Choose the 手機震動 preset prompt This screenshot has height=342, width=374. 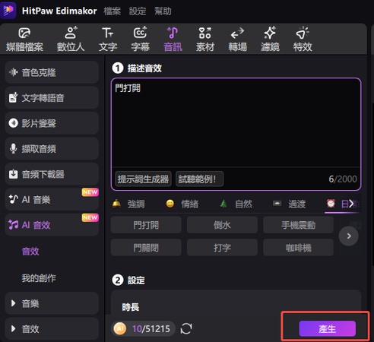(x=298, y=225)
